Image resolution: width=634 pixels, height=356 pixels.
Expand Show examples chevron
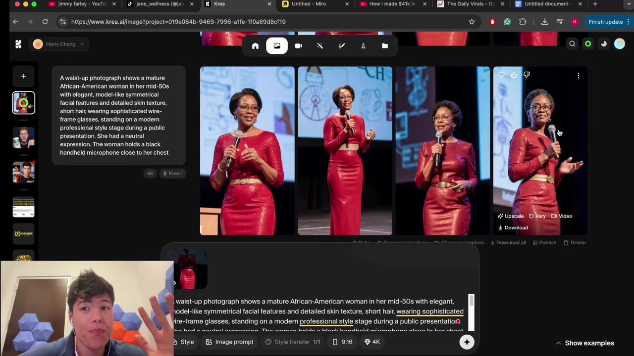584,343
